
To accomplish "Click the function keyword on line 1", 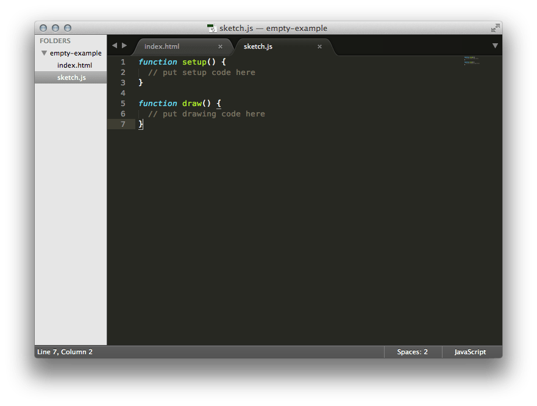I will coord(158,62).
